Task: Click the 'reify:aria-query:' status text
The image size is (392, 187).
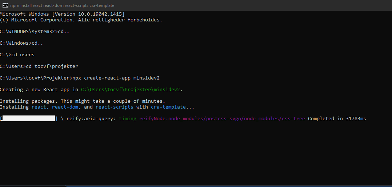Action: pyautogui.click(x=91, y=119)
